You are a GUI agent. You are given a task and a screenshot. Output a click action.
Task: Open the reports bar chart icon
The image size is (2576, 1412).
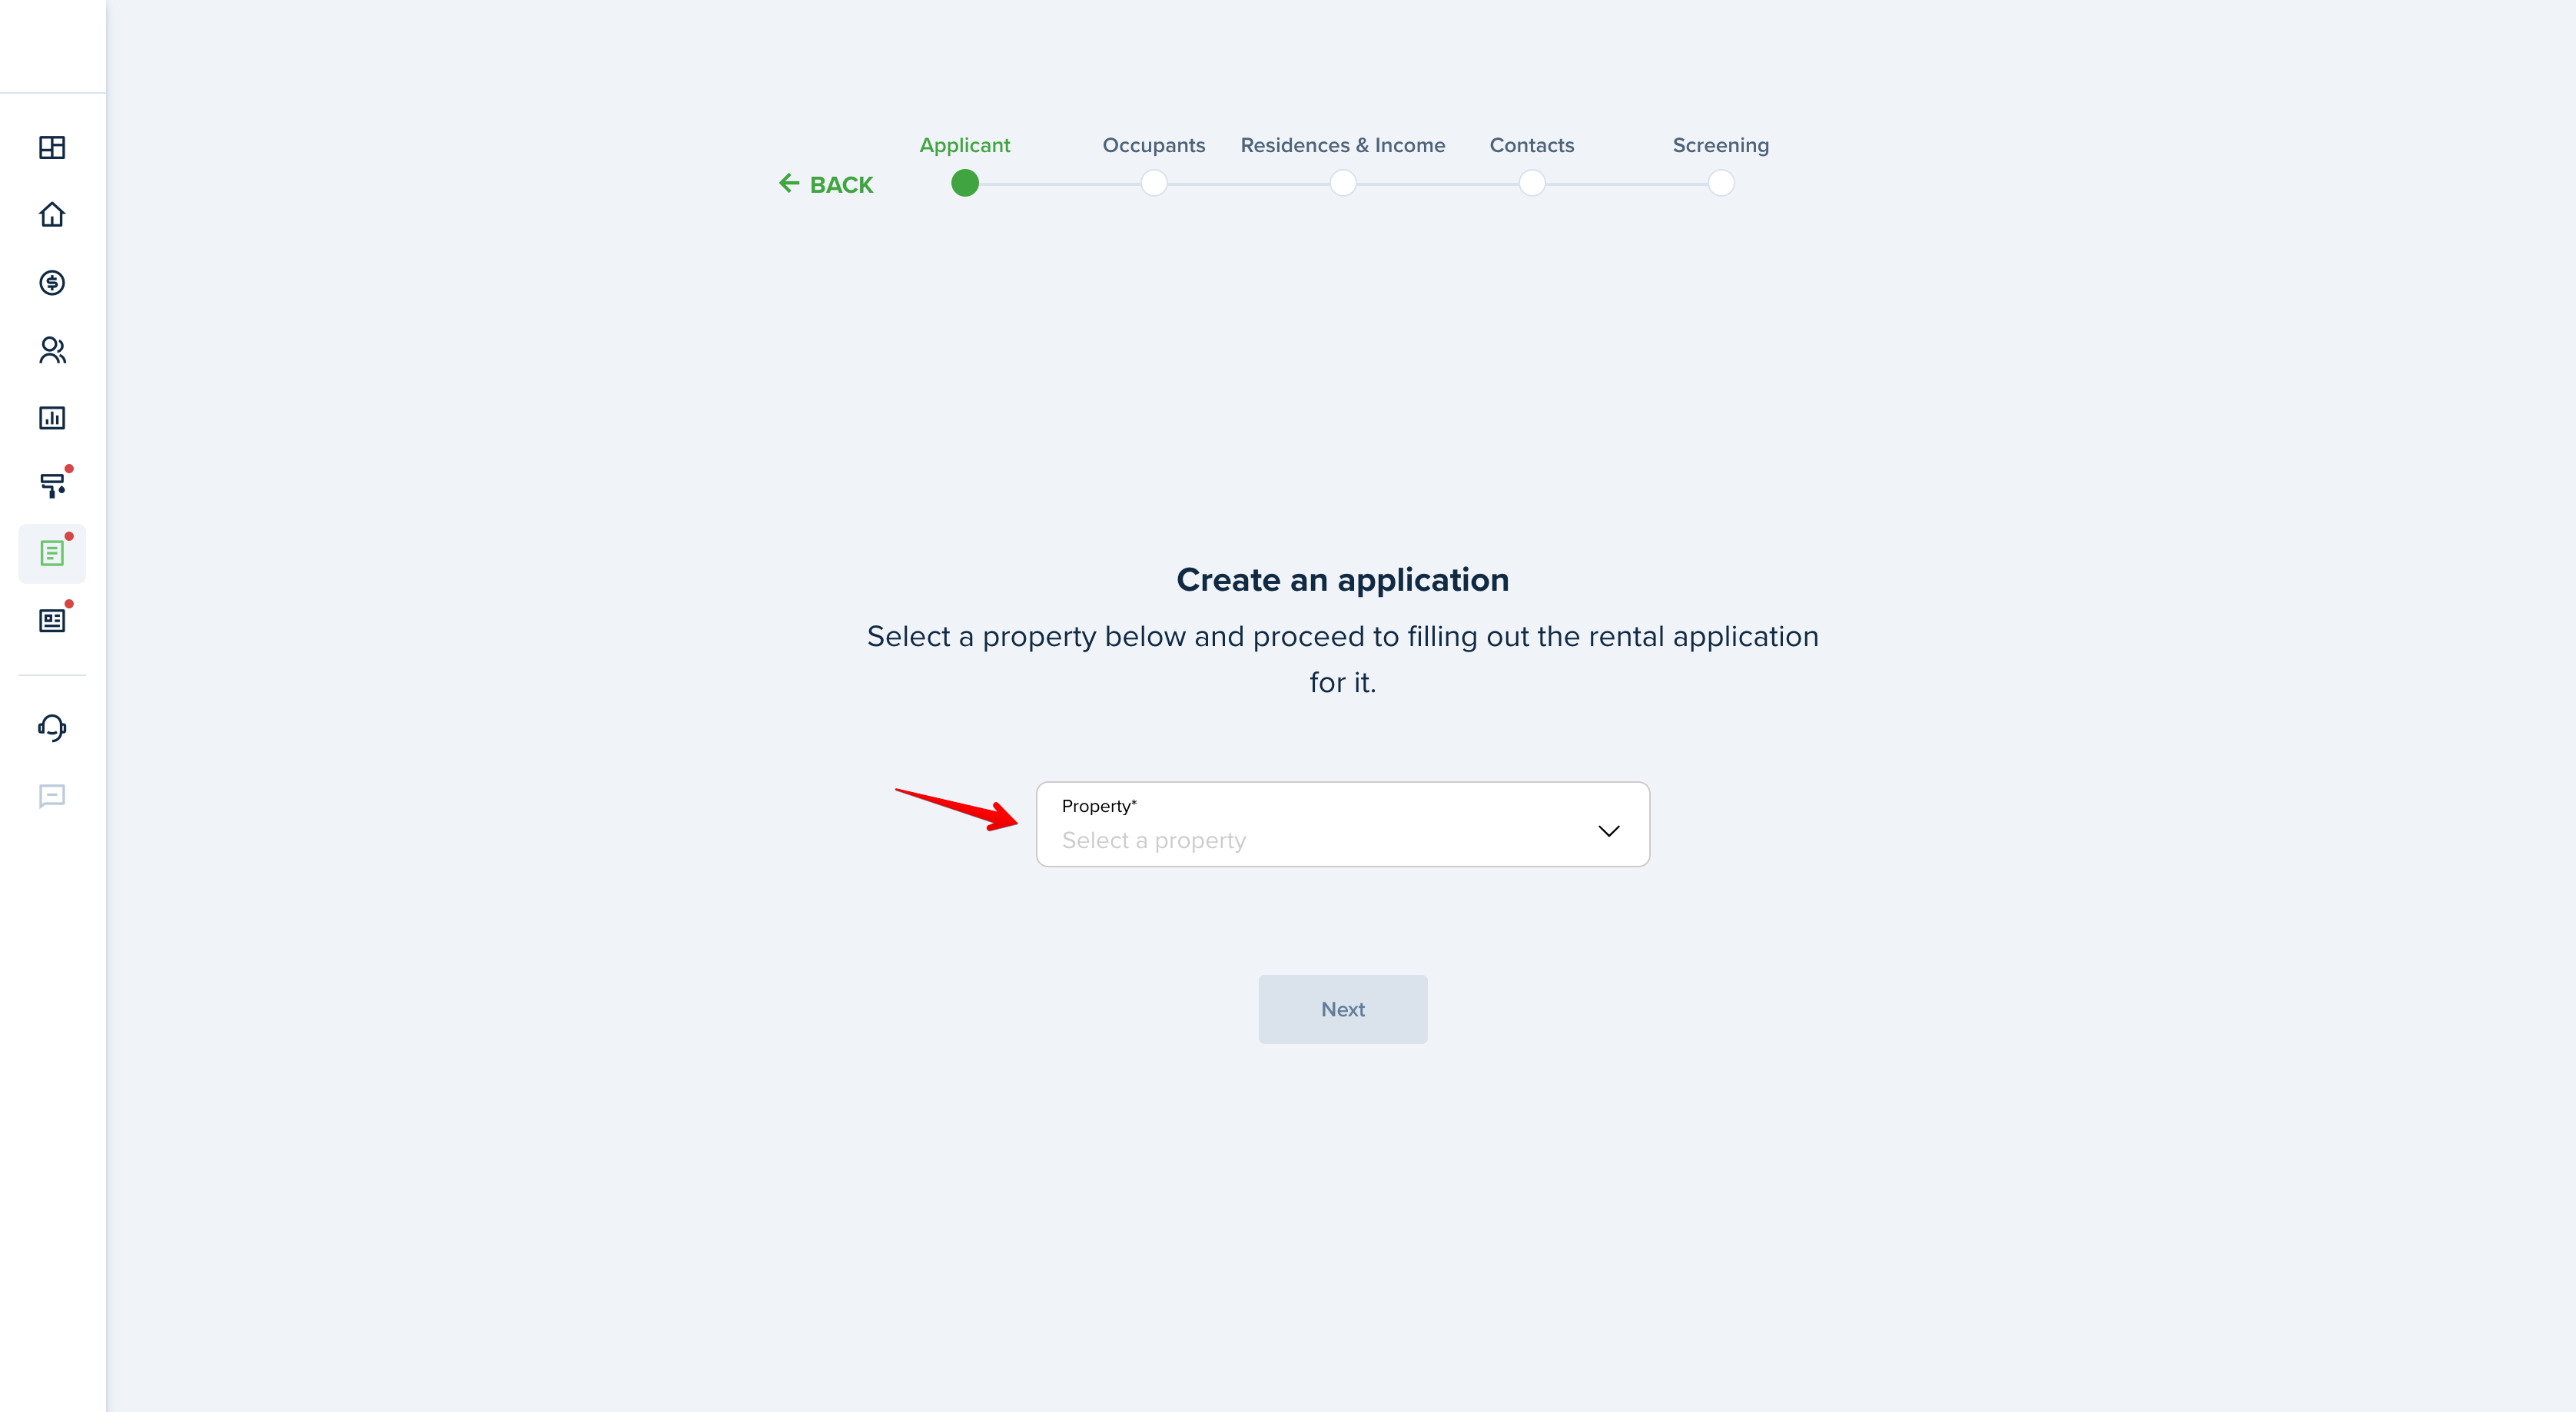(52, 417)
